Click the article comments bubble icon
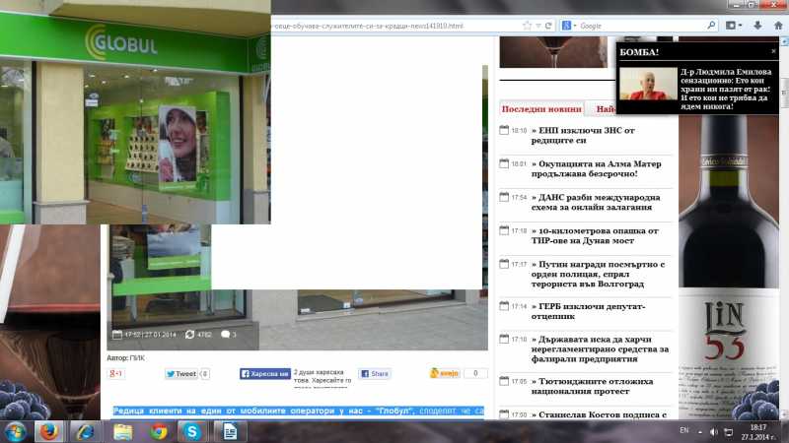The image size is (789, 443). [225, 334]
